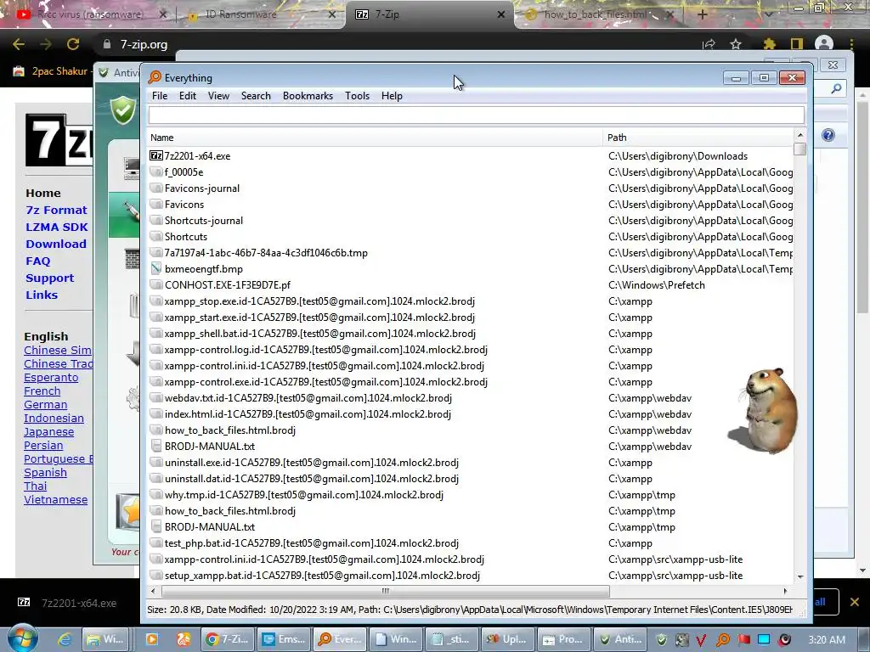Click the browser back arrow

19,44
